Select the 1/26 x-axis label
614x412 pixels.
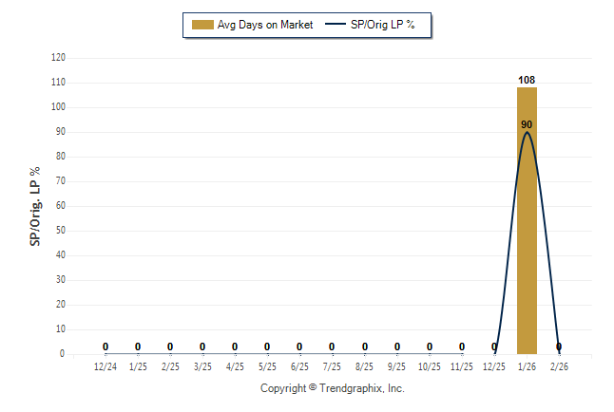(527, 365)
